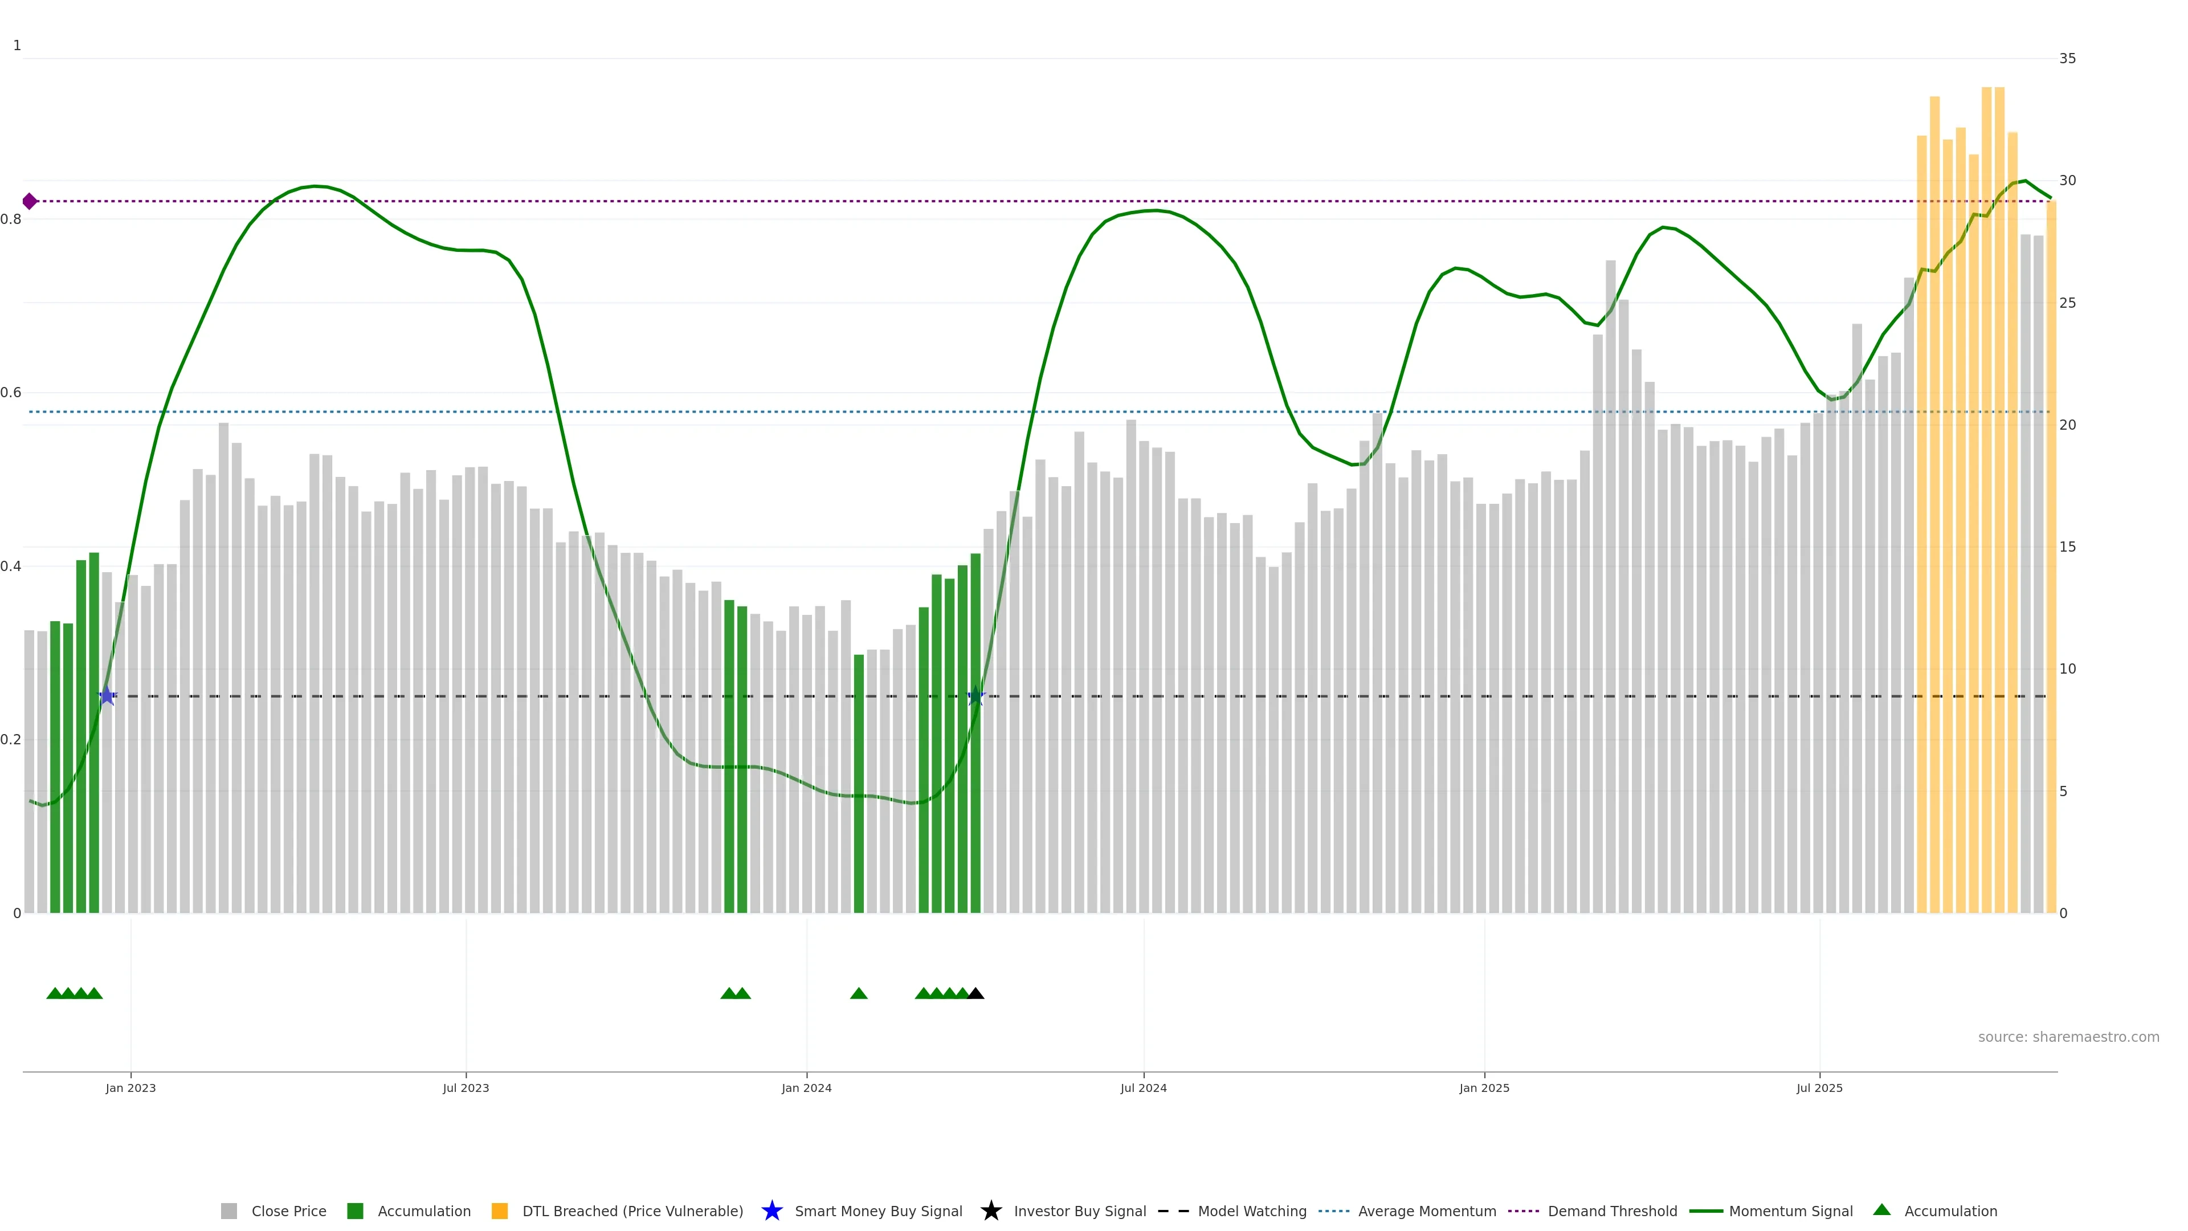This screenshot has height=1231, width=2188.
Task: Click the blue star marker near Jan 2023
Action: click(x=107, y=696)
